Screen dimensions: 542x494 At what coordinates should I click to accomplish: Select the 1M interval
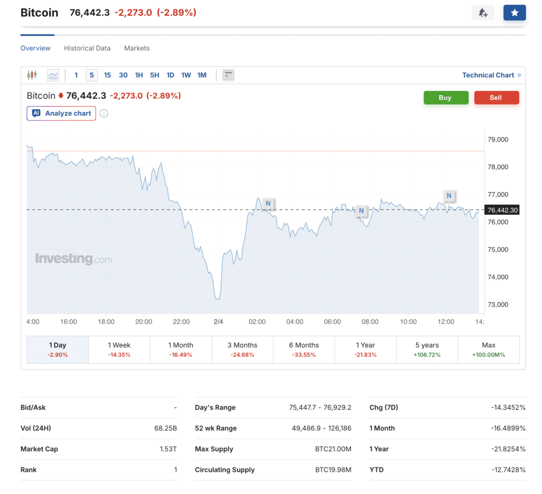pyautogui.click(x=202, y=75)
